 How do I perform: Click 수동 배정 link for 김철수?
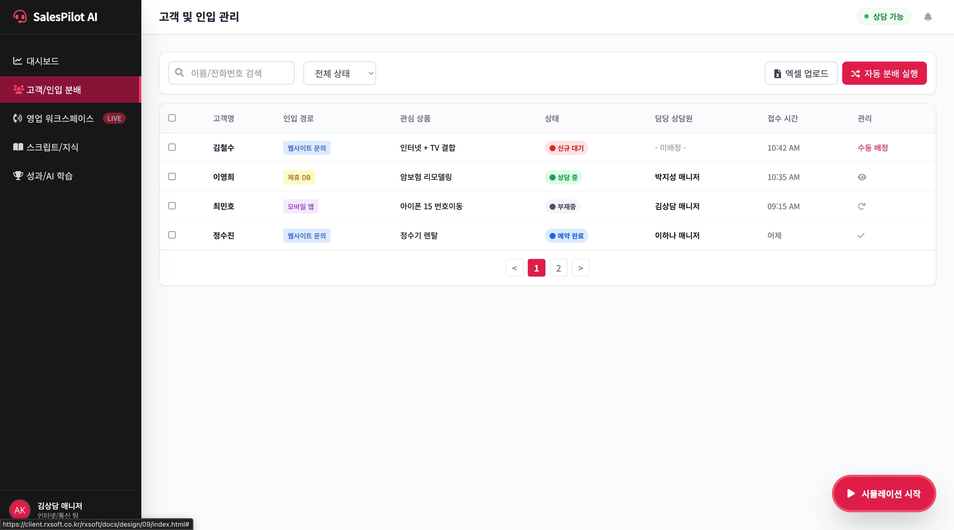pyautogui.click(x=872, y=148)
